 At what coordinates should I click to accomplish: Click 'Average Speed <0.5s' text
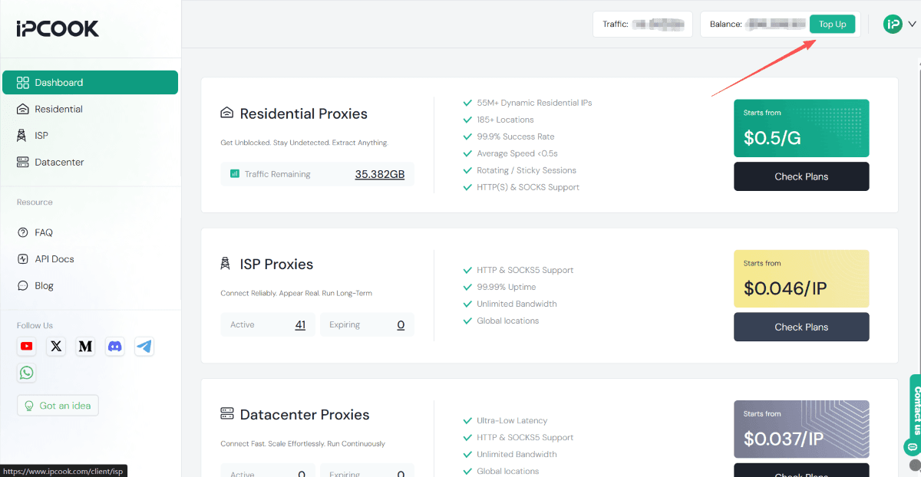(x=517, y=153)
